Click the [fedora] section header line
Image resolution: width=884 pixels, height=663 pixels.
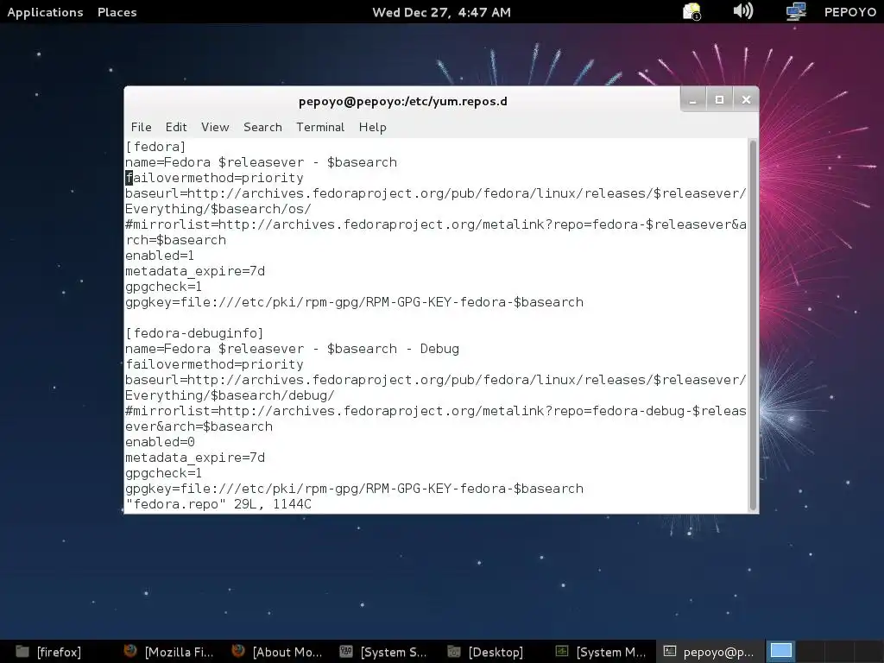coord(155,147)
